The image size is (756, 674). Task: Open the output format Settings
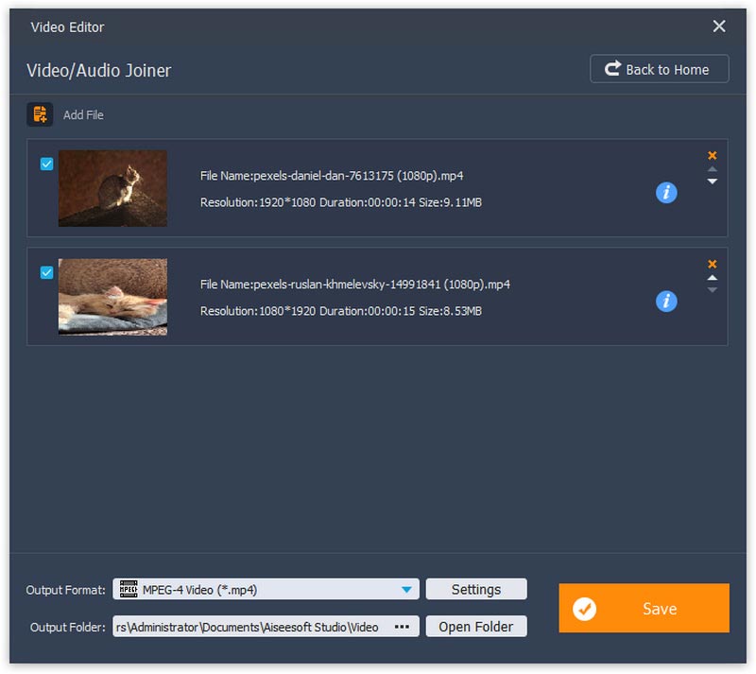[x=475, y=590]
